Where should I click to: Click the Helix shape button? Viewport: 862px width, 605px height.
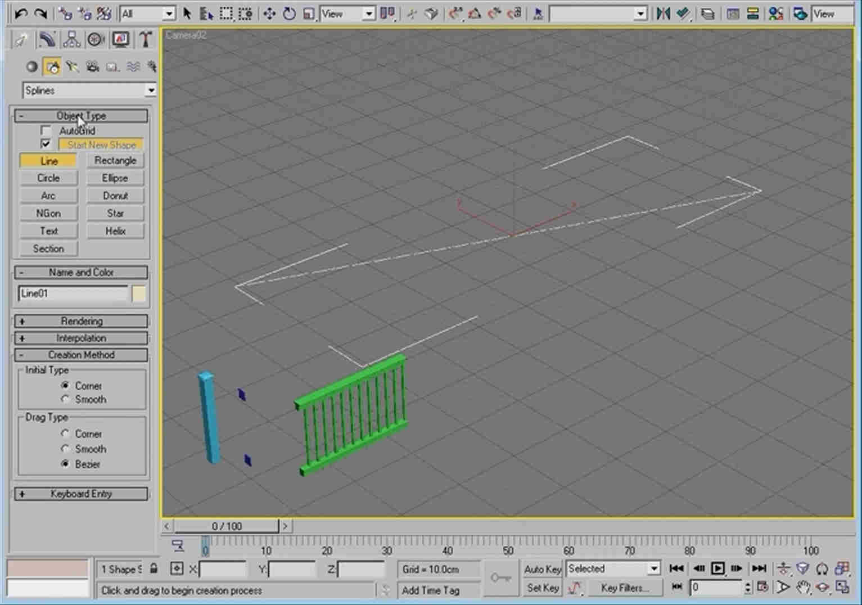tap(115, 231)
